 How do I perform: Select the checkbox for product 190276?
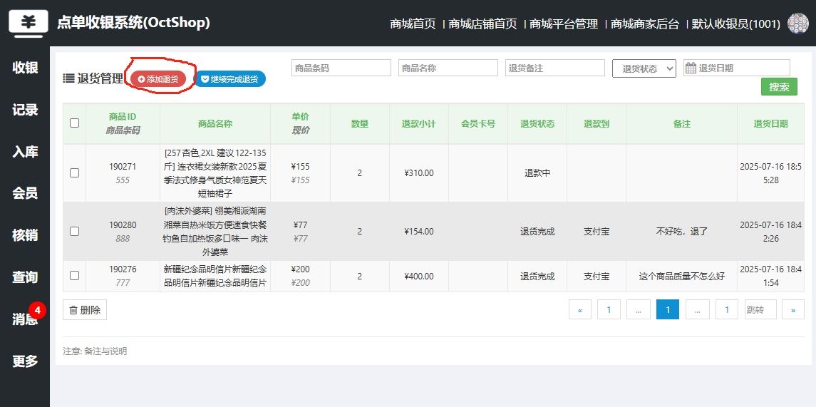(74, 275)
